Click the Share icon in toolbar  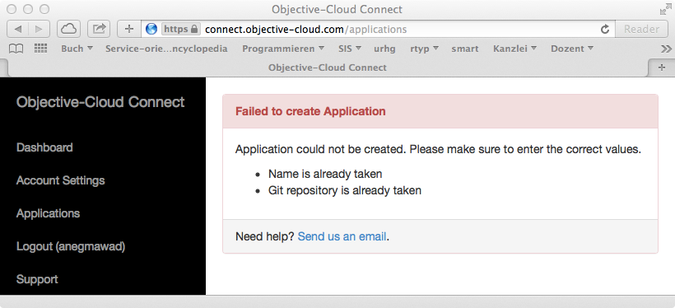99,29
